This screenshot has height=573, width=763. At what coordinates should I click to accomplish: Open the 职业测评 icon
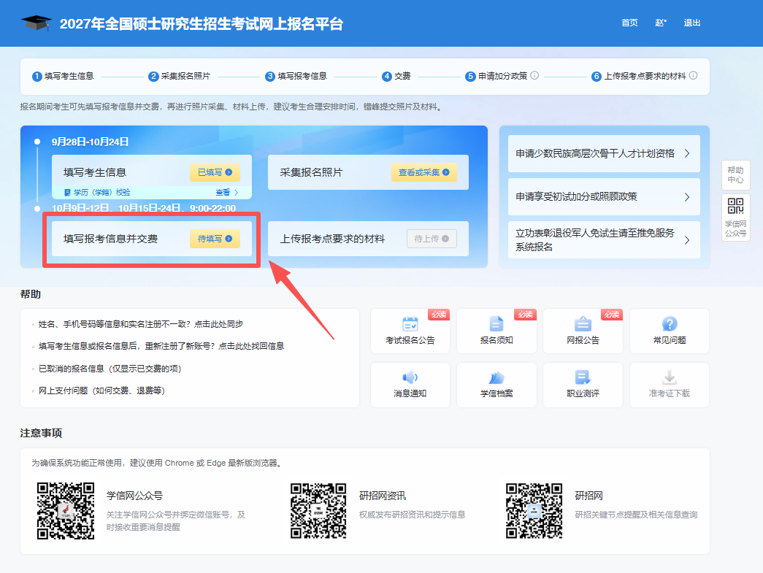[x=583, y=377]
